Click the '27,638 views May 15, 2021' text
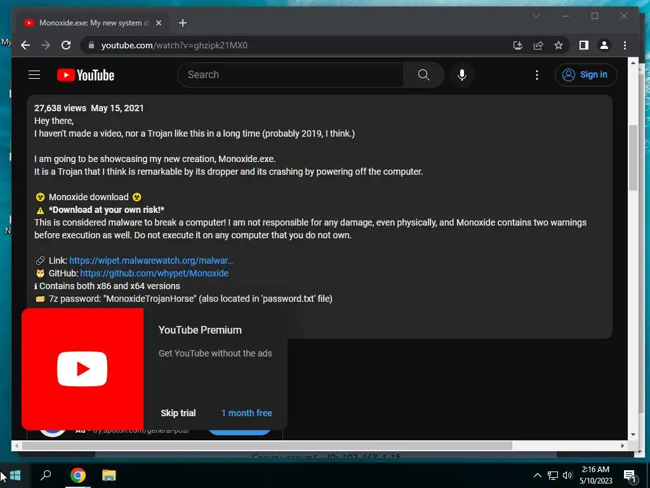 (x=89, y=108)
